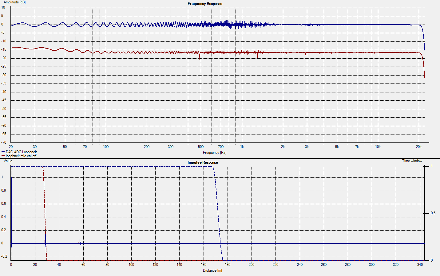Click the 700 tick on the frequency axis
Screen dimensions: 440x276
click(x=220, y=147)
